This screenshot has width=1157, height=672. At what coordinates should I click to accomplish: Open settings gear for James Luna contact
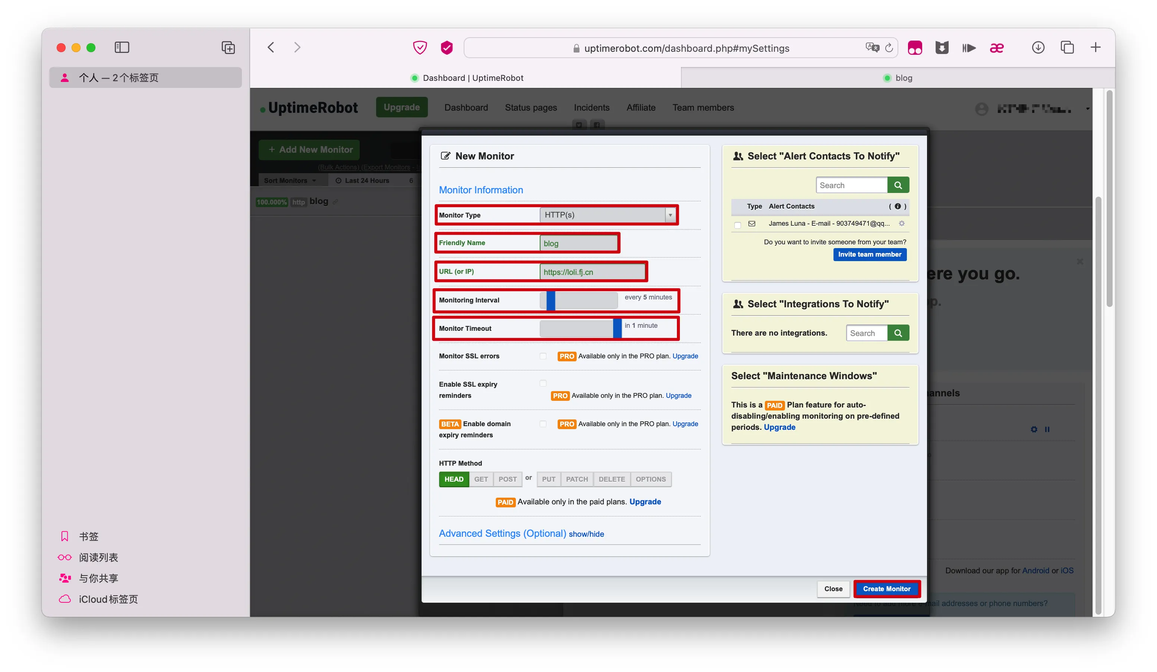(902, 224)
